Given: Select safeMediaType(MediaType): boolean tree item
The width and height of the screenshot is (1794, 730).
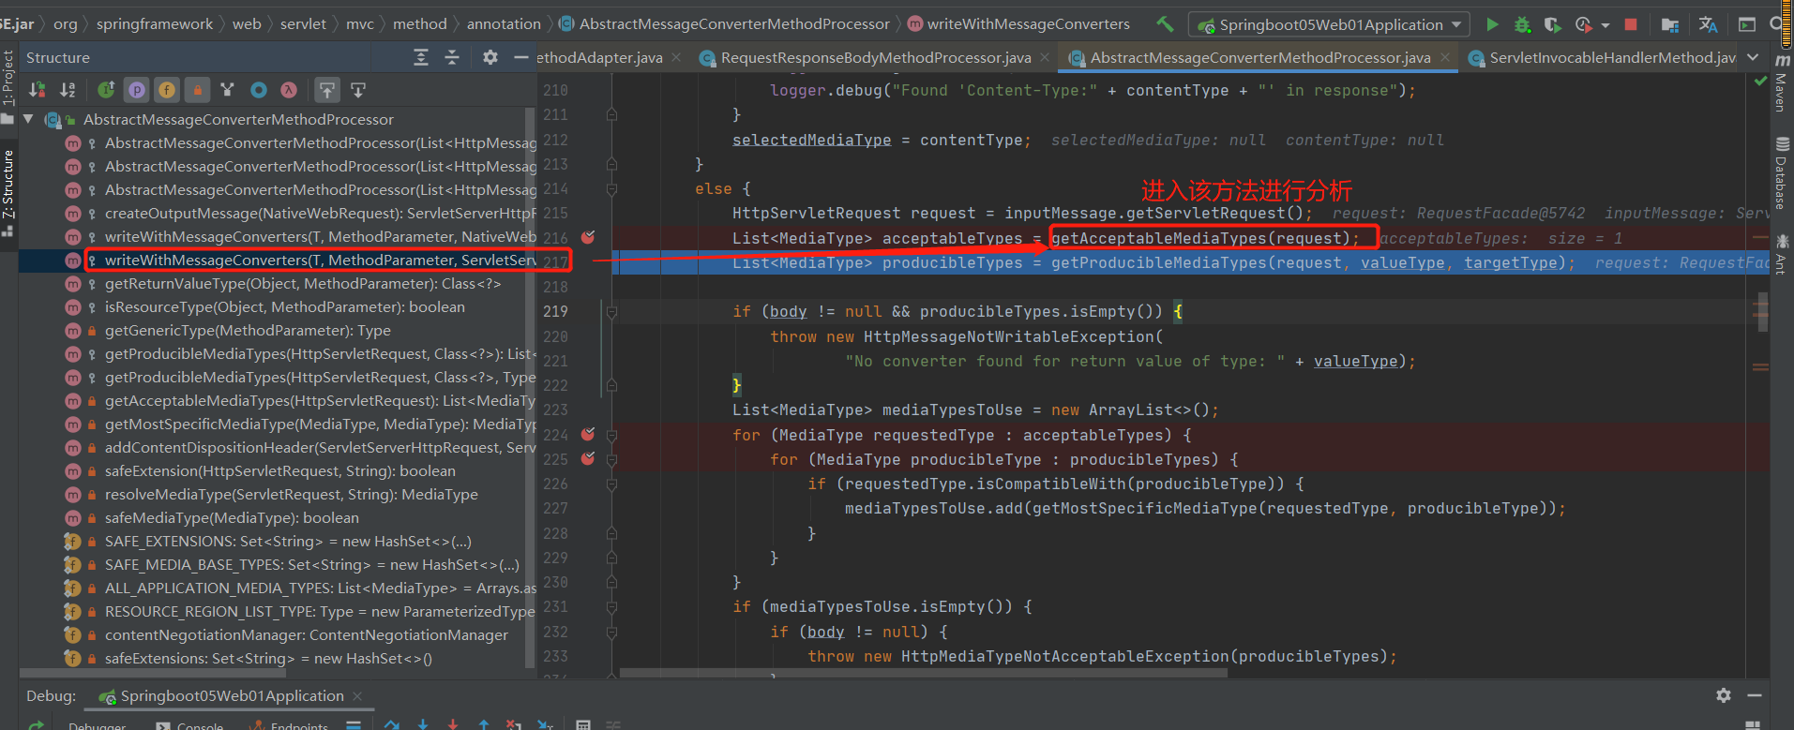Looking at the screenshot, I should pos(232,517).
